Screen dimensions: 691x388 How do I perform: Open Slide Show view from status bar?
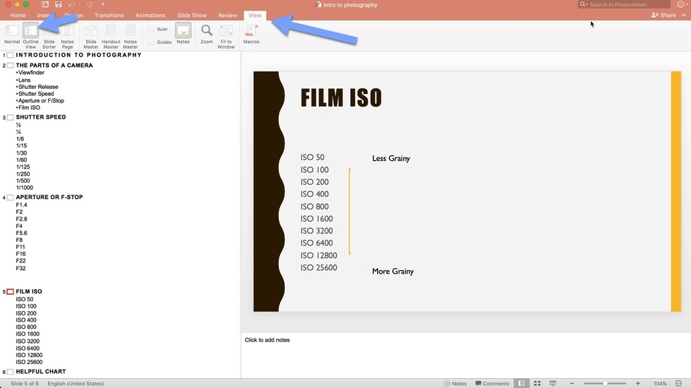[x=553, y=383]
